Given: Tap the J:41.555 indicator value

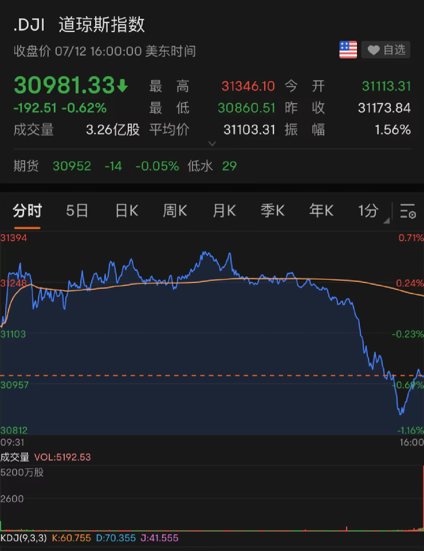Looking at the screenshot, I should [x=159, y=538].
